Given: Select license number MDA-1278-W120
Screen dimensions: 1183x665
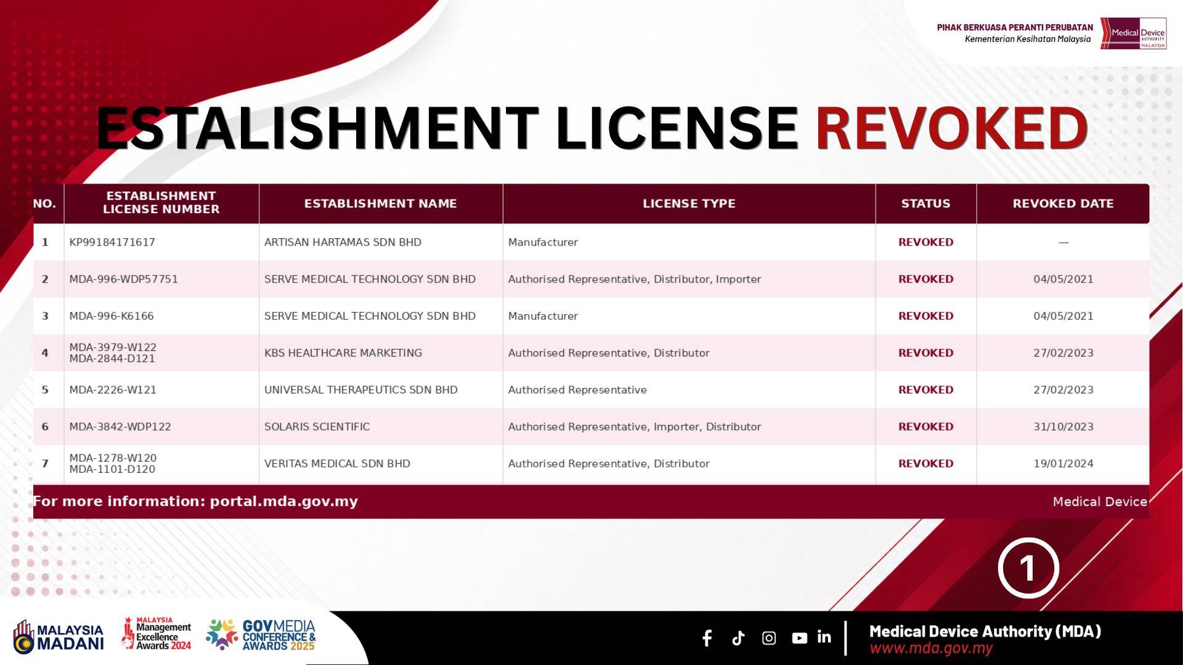Looking at the screenshot, I should point(113,458).
